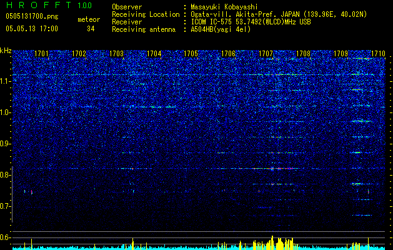Click observer name Masayuki Kobayashi
393x250 pixels.
(x=224, y=7)
